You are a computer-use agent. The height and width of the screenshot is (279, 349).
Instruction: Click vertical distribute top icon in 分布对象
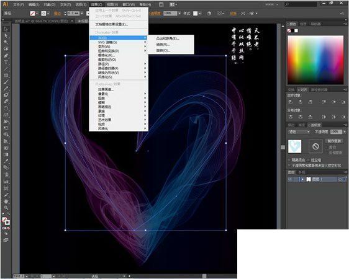tap(290, 117)
